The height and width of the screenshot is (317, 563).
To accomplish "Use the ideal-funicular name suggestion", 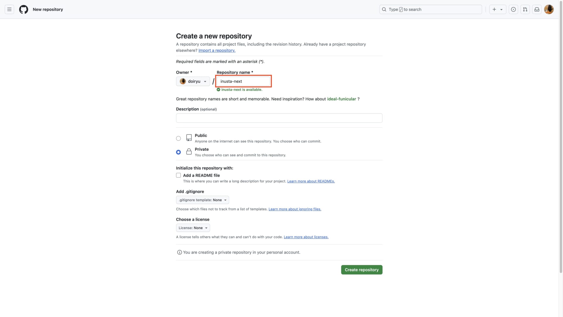I will coord(341,99).
